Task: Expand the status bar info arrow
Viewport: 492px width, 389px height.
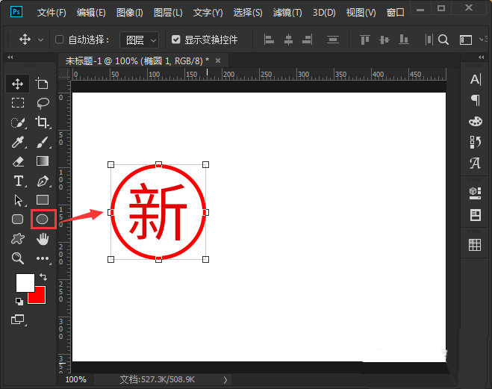Action: (225, 380)
